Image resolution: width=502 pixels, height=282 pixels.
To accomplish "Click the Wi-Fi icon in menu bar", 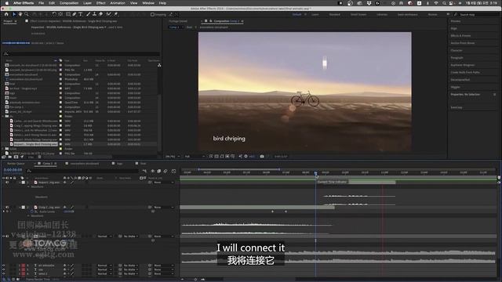I will (x=436, y=3).
